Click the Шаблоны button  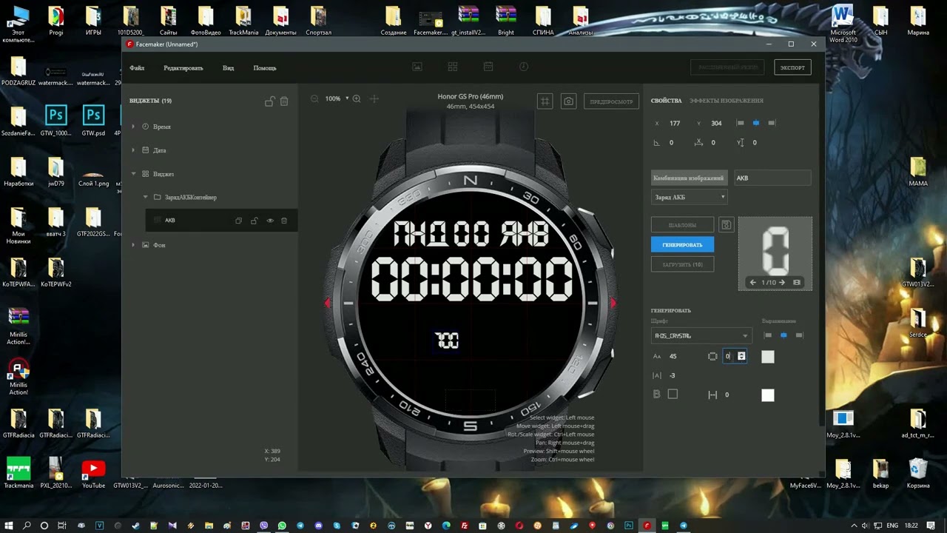coord(682,224)
